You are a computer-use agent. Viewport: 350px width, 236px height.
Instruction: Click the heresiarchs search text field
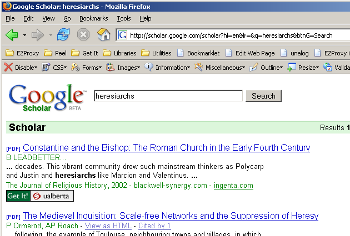coord(168,96)
